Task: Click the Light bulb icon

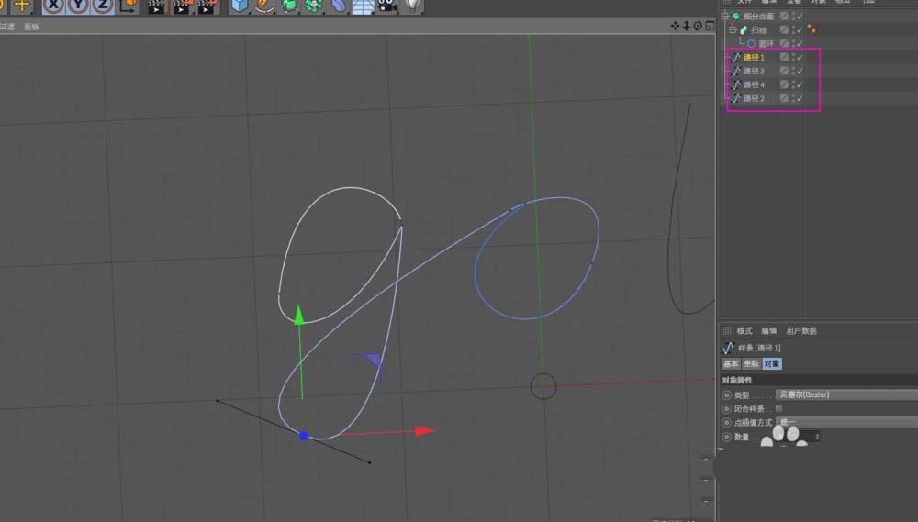Action: click(412, 6)
